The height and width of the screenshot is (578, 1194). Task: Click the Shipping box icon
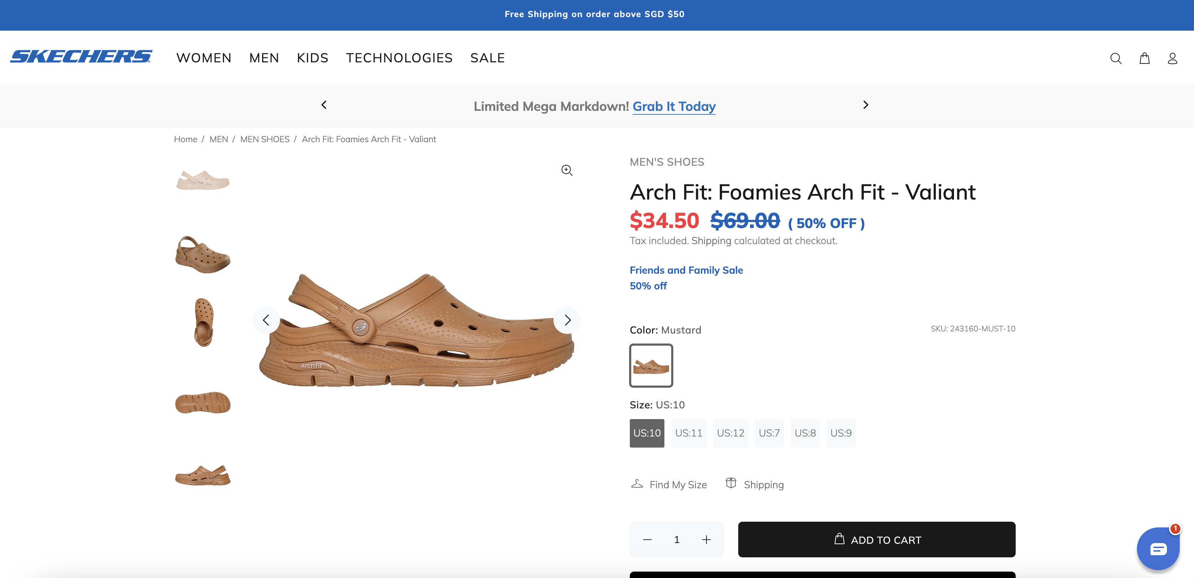731,483
